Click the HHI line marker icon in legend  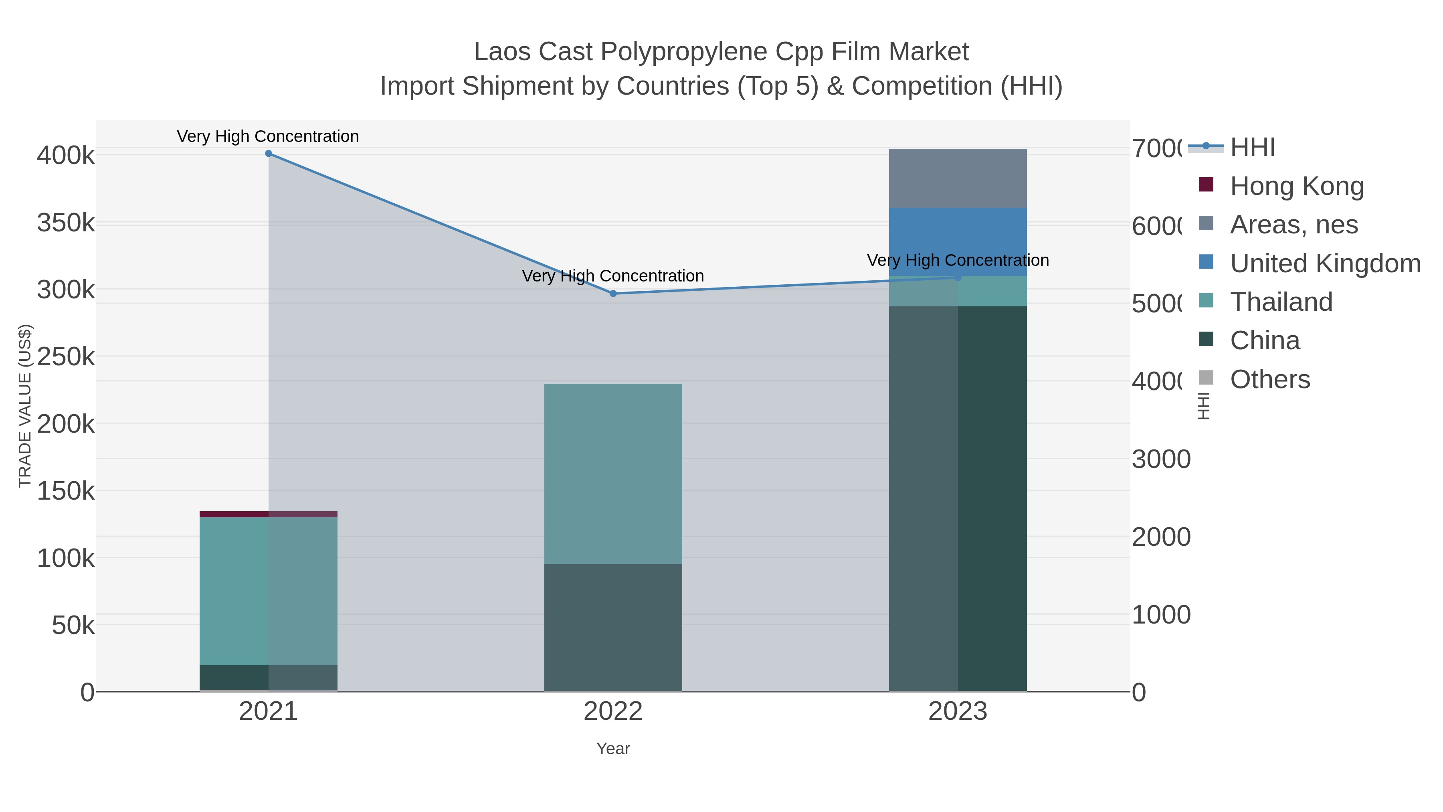click(1206, 146)
